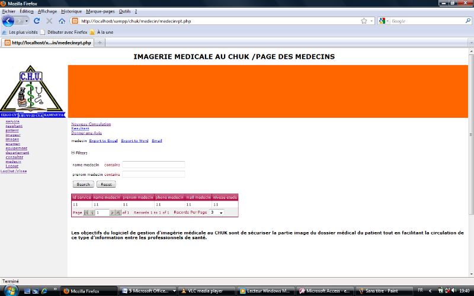The image size is (474, 296).
Task: Go to previous page of records
Action: (92, 213)
